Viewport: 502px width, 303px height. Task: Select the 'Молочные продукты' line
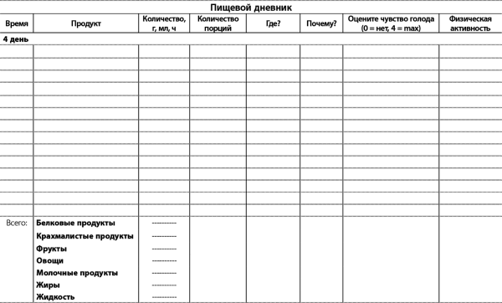pos(77,273)
